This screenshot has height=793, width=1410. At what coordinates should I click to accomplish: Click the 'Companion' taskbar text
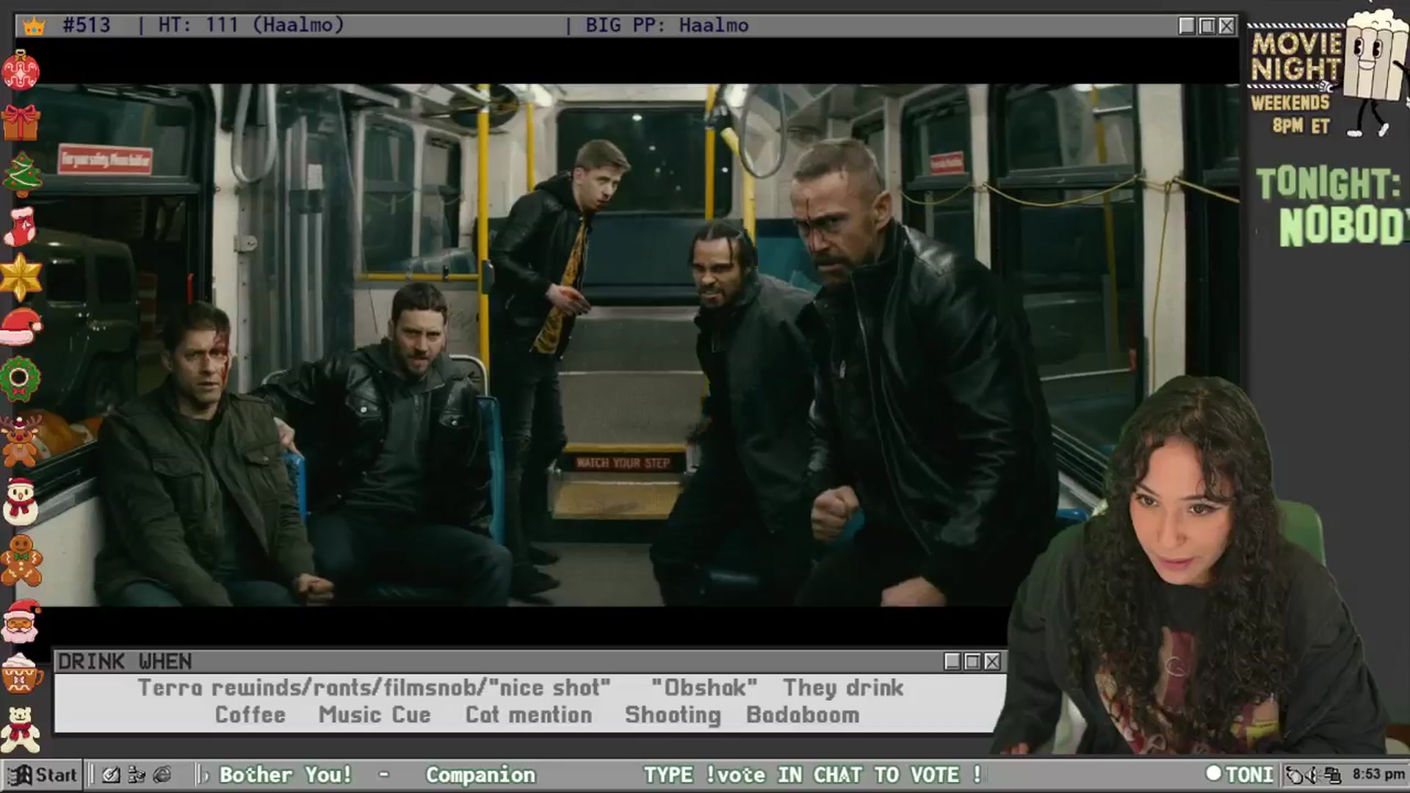480,775
